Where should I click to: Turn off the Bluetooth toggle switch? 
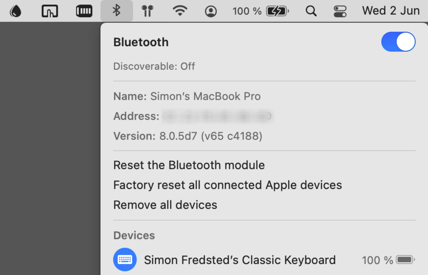(x=398, y=42)
